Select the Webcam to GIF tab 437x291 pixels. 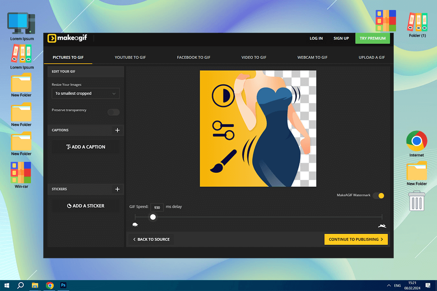(x=312, y=57)
